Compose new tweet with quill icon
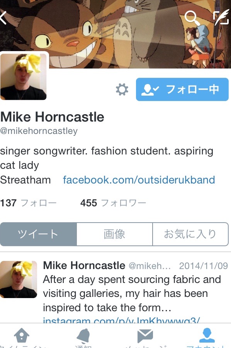231x348 pixels. point(221,17)
